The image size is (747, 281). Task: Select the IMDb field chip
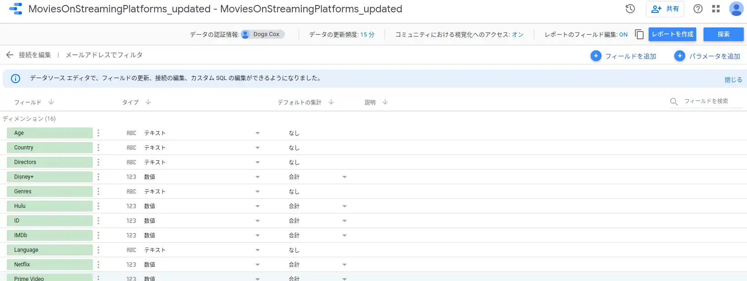50,235
